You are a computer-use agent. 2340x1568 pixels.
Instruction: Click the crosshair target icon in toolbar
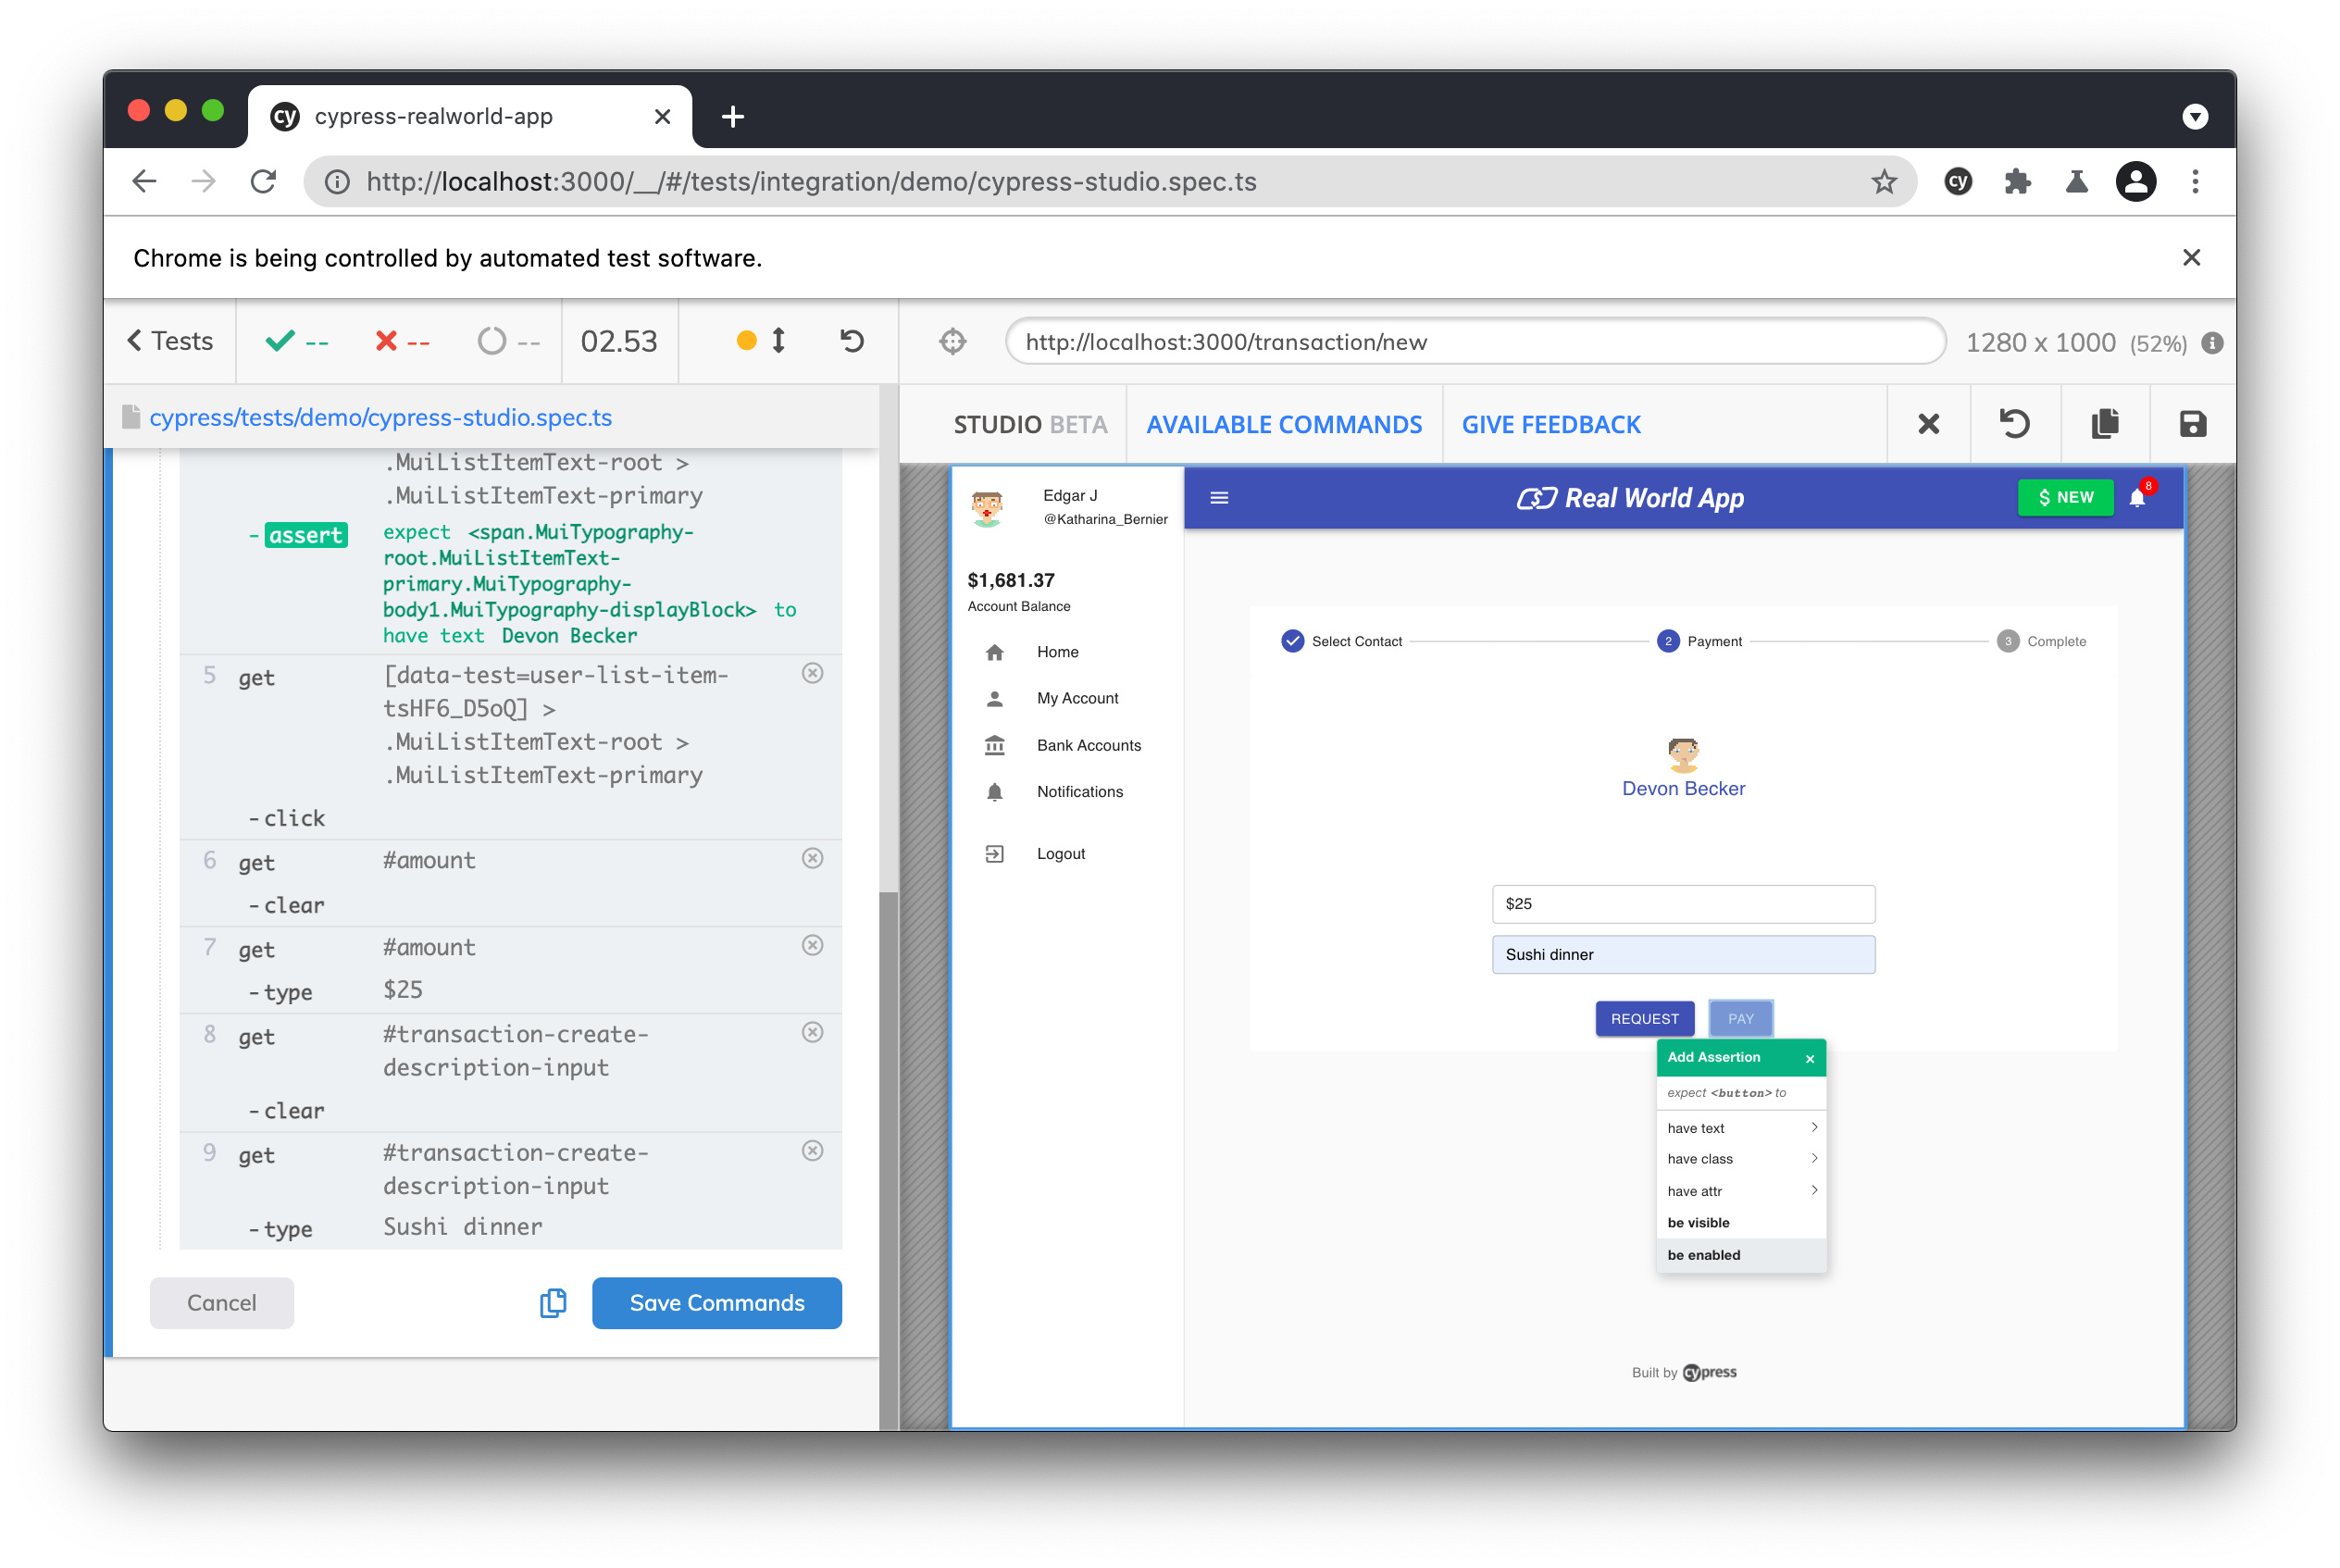(952, 340)
